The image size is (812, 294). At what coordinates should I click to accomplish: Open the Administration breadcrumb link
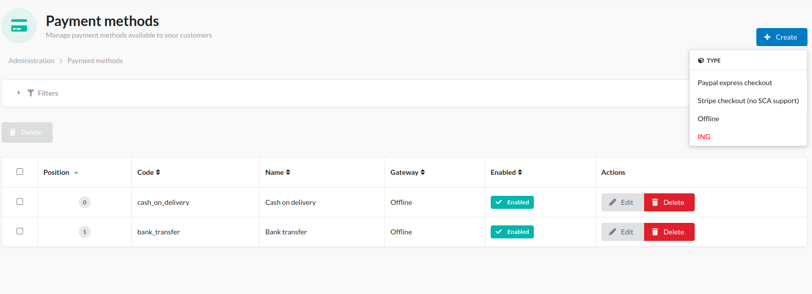pos(32,61)
